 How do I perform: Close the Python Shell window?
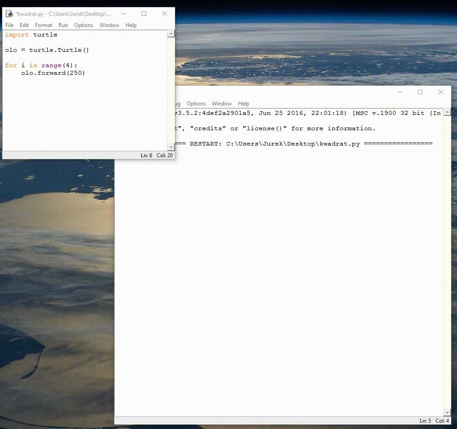coord(441,92)
